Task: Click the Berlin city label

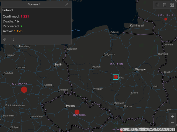Action: pyautogui.click(x=59, y=64)
